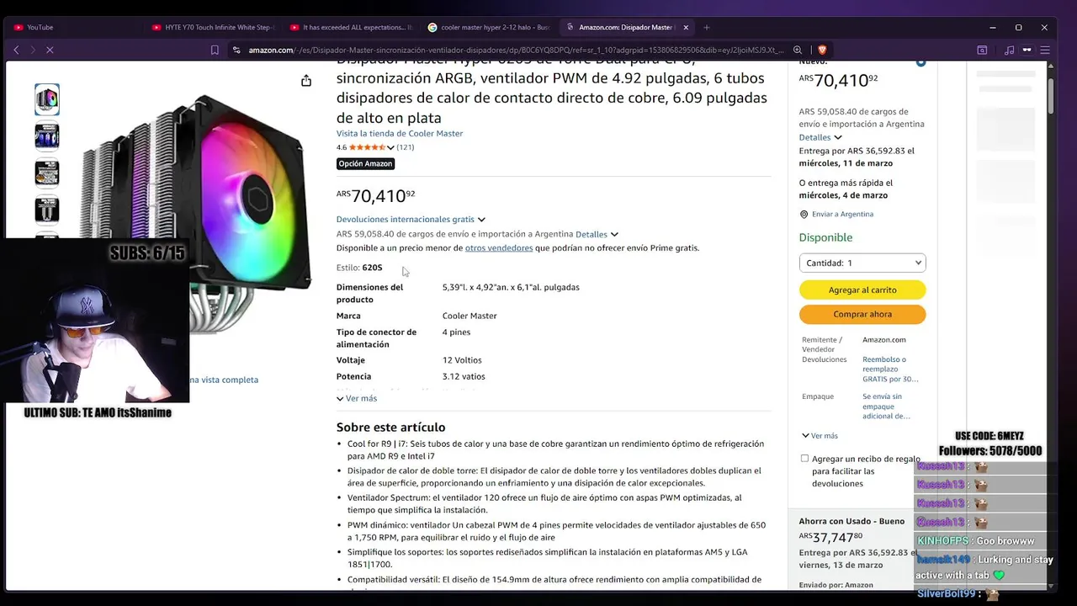The height and width of the screenshot is (606, 1077).
Task: Check the Agregar un recibo de regalo checkbox
Action: click(804, 459)
